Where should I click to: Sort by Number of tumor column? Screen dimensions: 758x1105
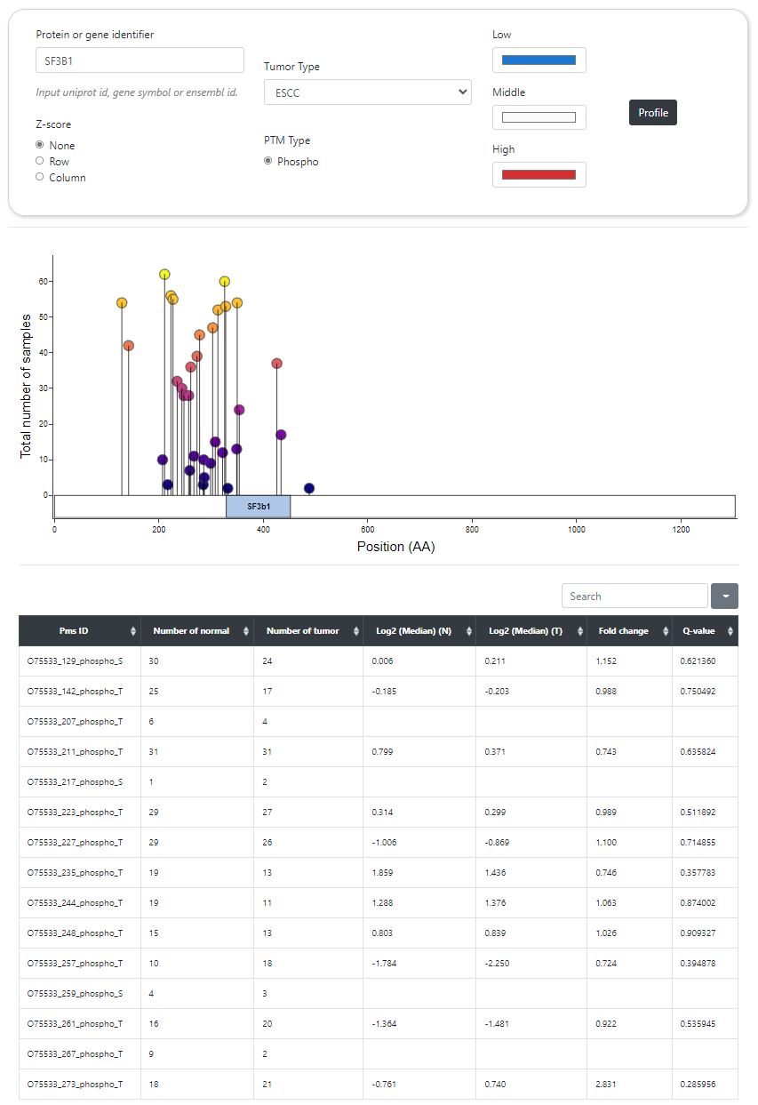coord(355,631)
